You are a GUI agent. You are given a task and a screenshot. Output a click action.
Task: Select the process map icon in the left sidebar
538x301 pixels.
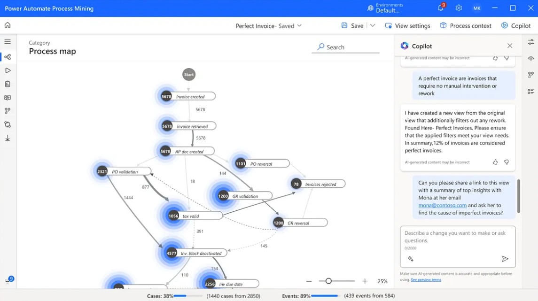coord(8,57)
